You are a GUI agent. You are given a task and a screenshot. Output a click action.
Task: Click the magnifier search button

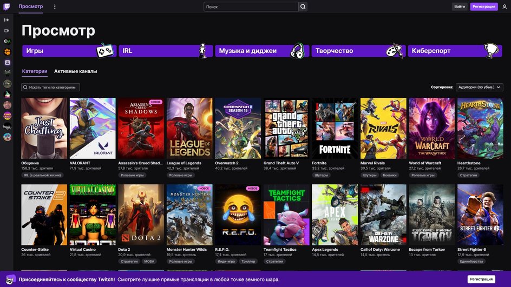303,6
